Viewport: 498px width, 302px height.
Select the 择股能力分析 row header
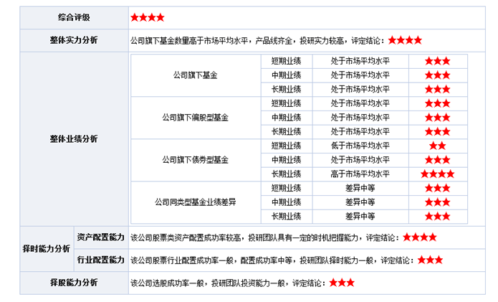[x=74, y=283]
